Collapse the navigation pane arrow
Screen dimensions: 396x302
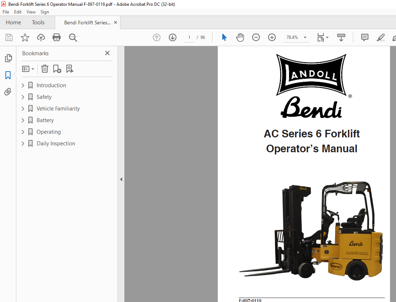tap(121, 179)
